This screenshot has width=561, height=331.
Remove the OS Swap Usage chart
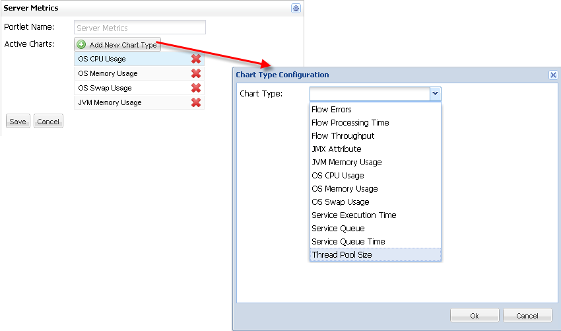click(x=196, y=88)
